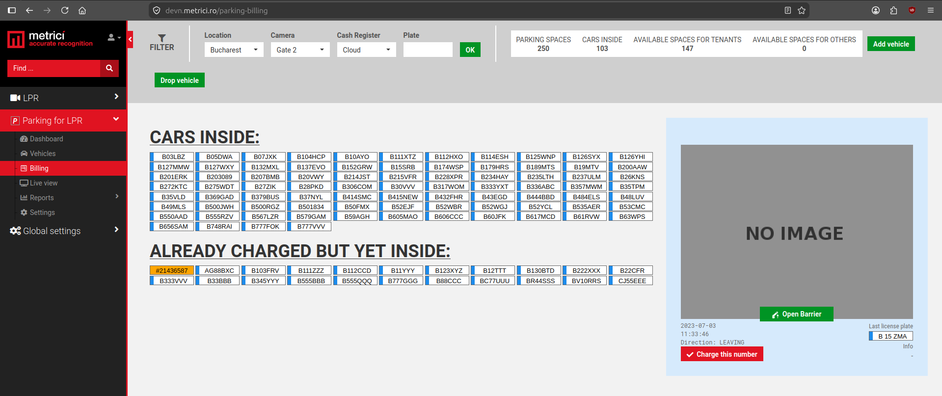Select plate B126YHI in Cars Inside

[x=631, y=157]
